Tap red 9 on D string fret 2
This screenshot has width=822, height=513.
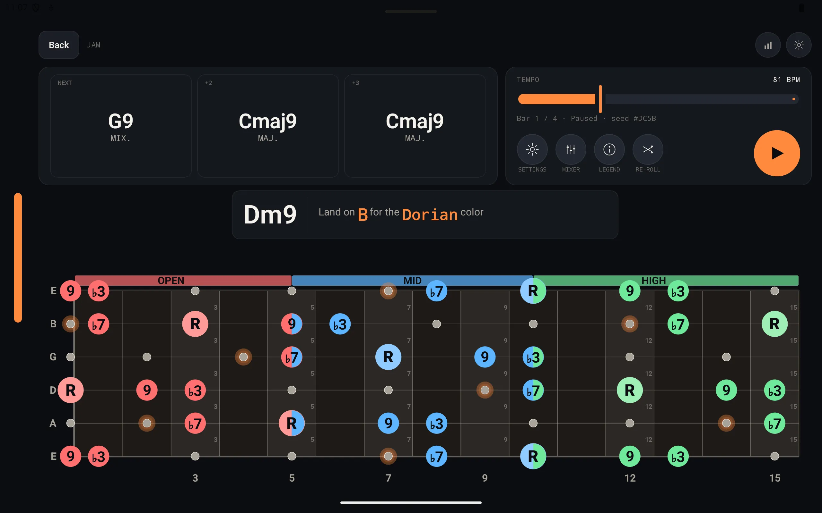point(147,390)
